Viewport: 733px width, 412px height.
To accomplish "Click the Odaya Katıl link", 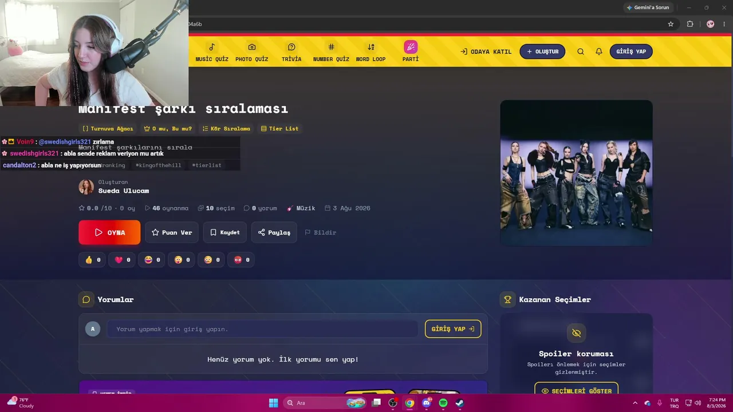I will [x=486, y=51].
